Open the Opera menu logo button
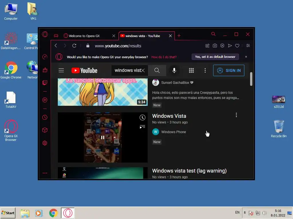Screen dimensions: 293x219 point(45,34)
